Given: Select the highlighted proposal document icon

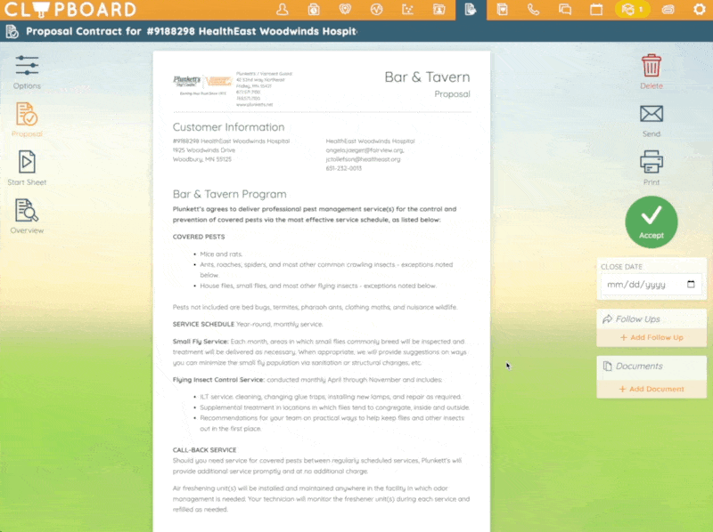Looking at the screenshot, I should pyautogui.click(x=471, y=10).
